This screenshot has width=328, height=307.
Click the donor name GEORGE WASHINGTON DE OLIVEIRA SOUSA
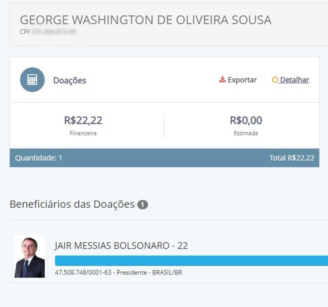(x=146, y=19)
